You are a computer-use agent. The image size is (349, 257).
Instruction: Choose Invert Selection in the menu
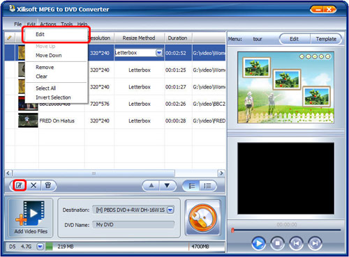click(x=56, y=98)
